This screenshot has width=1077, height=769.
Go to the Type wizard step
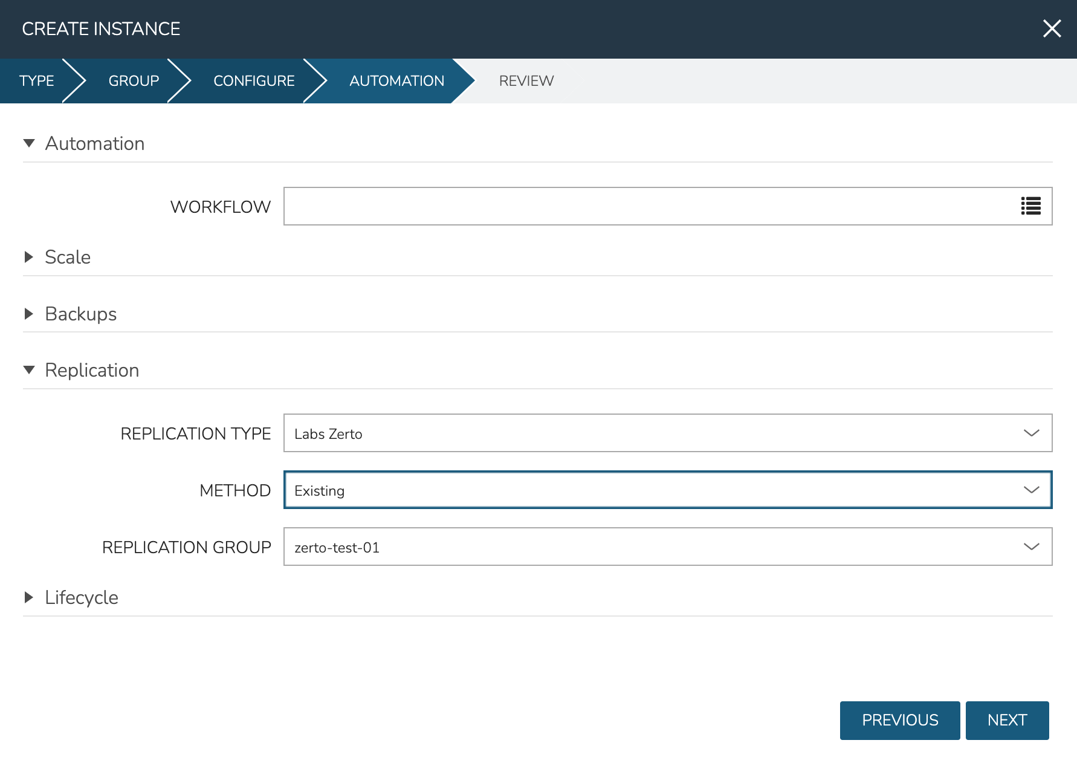point(36,81)
